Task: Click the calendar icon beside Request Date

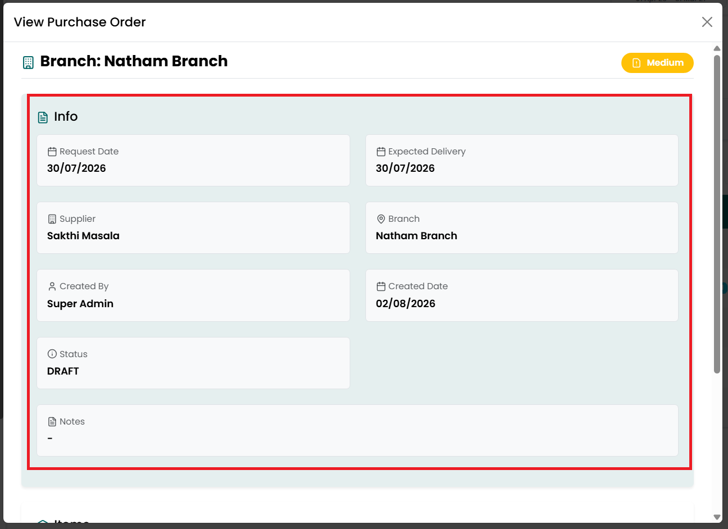Action: [52, 152]
